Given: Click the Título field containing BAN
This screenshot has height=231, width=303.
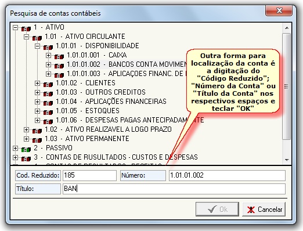Looking at the screenshot, I should point(174,189).
